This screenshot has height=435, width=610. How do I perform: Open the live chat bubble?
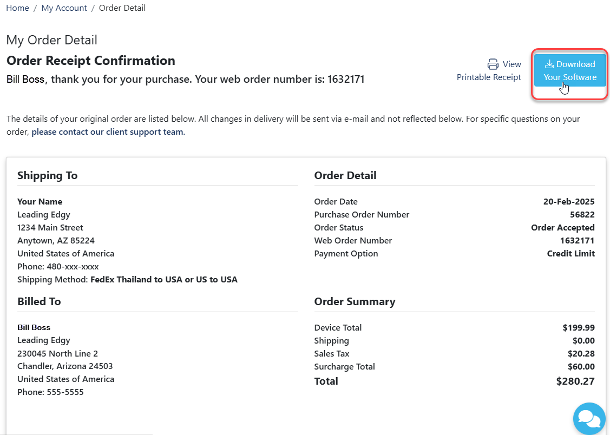[589, 418]
